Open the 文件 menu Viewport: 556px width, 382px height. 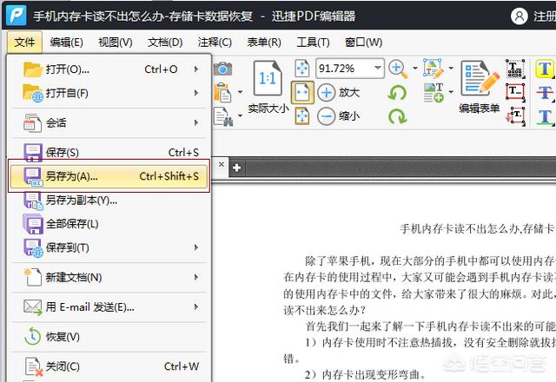coord(24,43)
